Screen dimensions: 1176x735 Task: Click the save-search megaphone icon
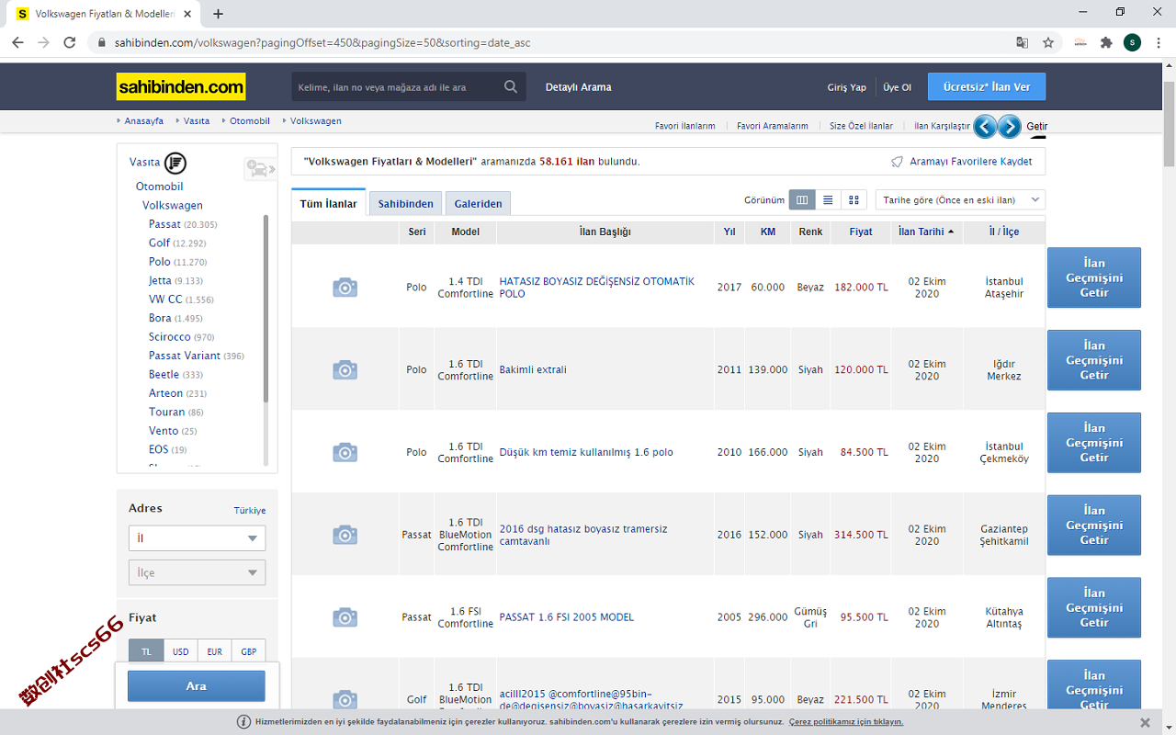coord(898,162)
